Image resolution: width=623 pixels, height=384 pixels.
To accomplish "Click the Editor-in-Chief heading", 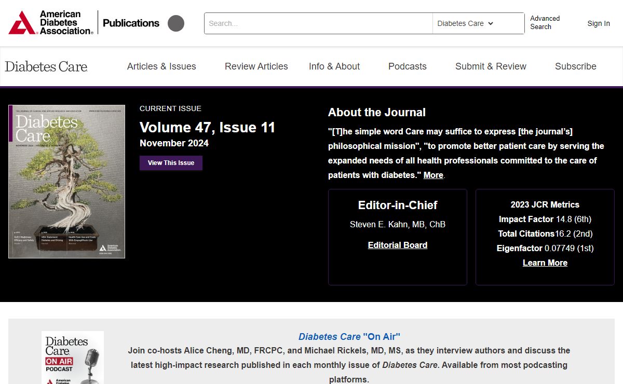I will point(398,205).
